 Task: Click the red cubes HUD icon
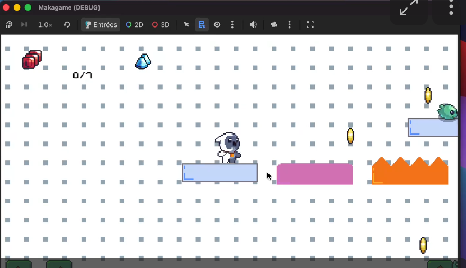(x=32, y=59)
